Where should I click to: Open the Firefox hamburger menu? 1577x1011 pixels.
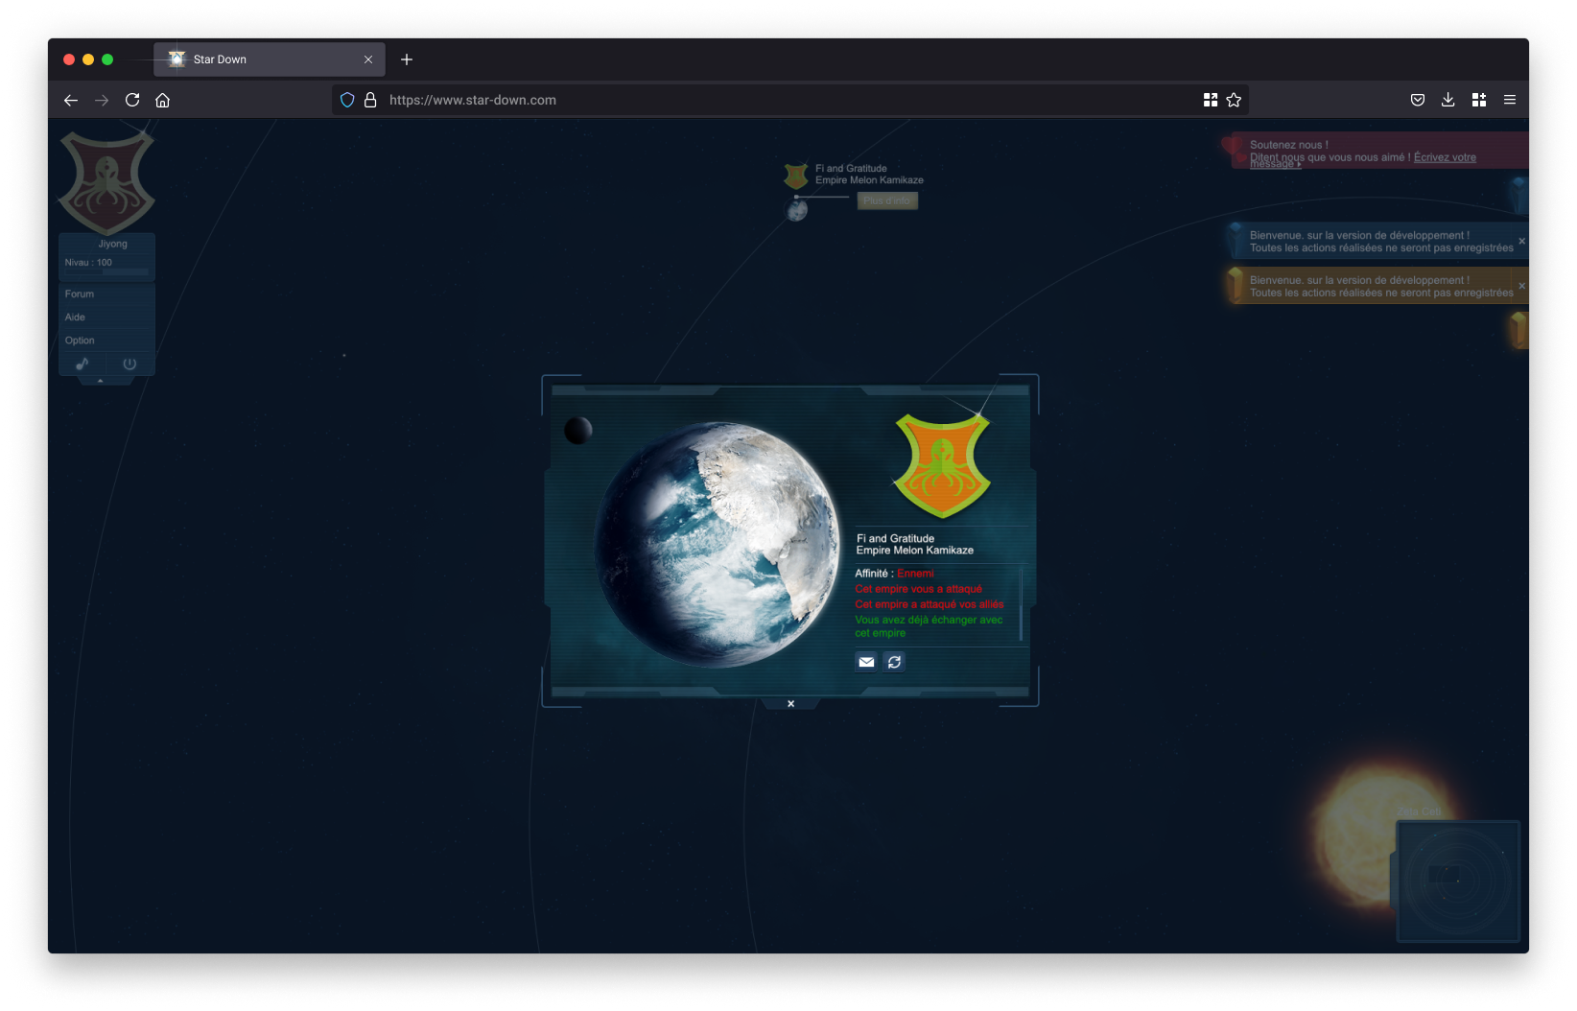point(1509,100)
